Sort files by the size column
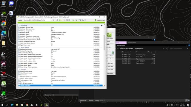Image resolution: width=191 pixels, height=107 pixels. pos(151,52)
